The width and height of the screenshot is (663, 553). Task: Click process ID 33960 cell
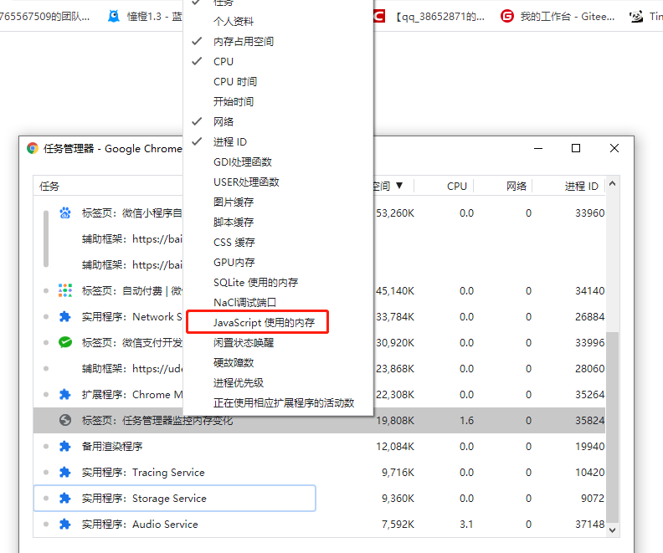click(590, 213)
